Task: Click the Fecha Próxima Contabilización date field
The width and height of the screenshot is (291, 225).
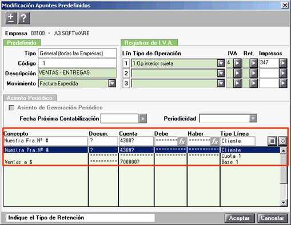Action: (x=119, y=118)
